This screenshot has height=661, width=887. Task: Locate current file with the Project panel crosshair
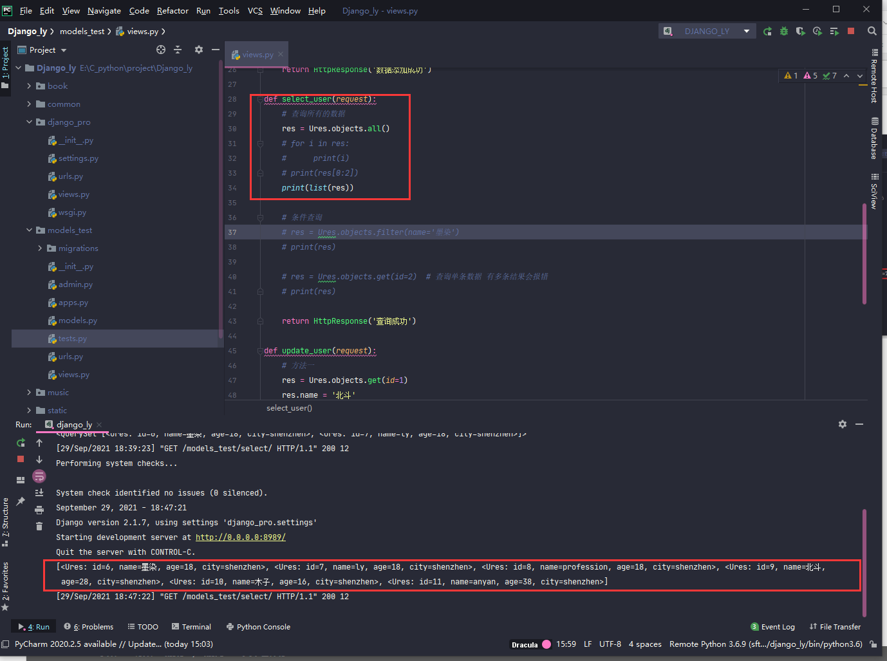click(161, 50)
